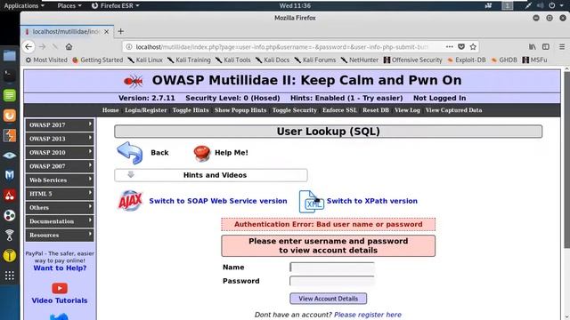The width and height of the screenshot is (570, 320).
Task: Show site information icon in address bar
Action: pyautogui.click(x=128, y=47)
